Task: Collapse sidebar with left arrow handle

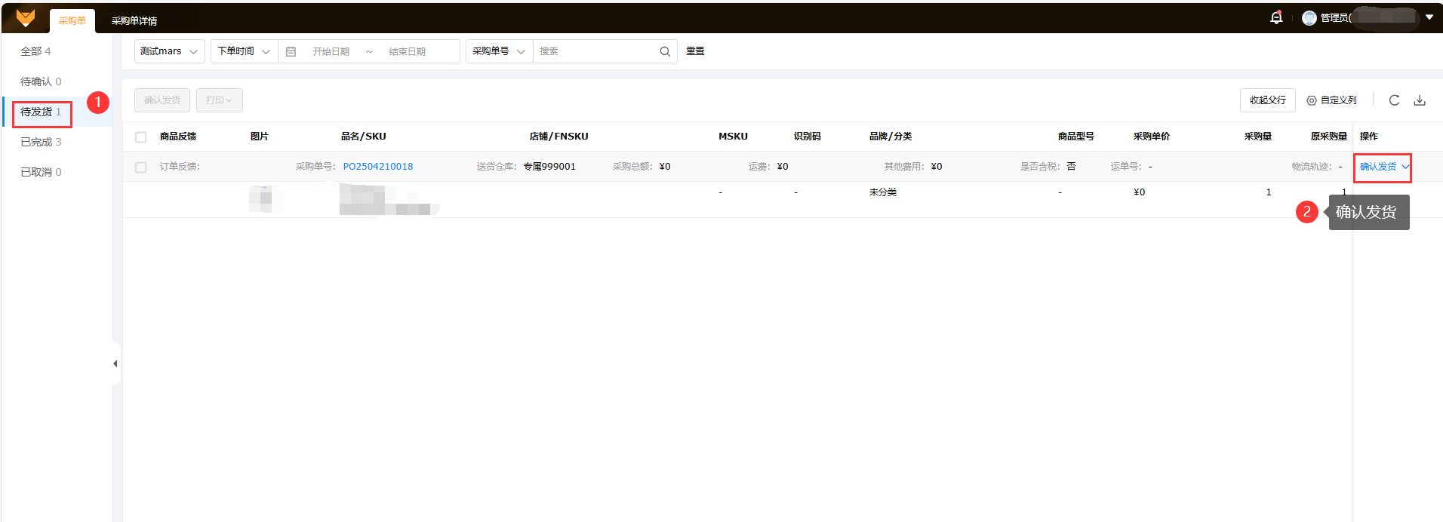Action: 115,364
